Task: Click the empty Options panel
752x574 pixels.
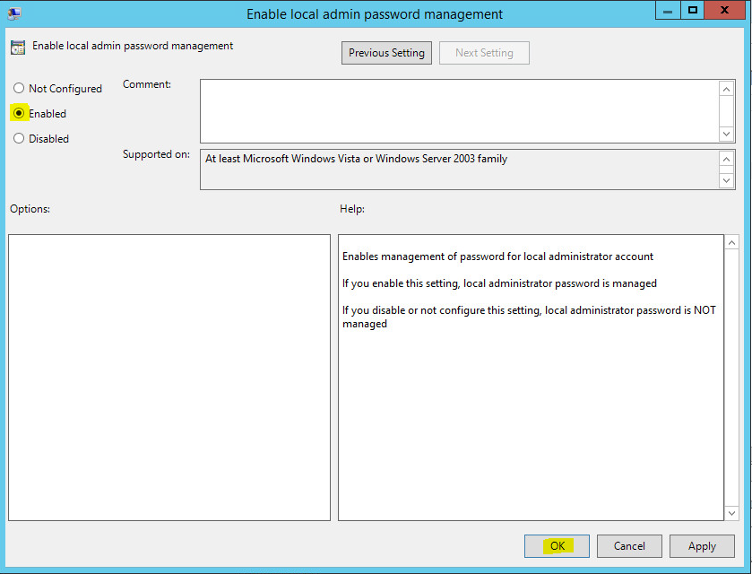Action: point(169,377)
